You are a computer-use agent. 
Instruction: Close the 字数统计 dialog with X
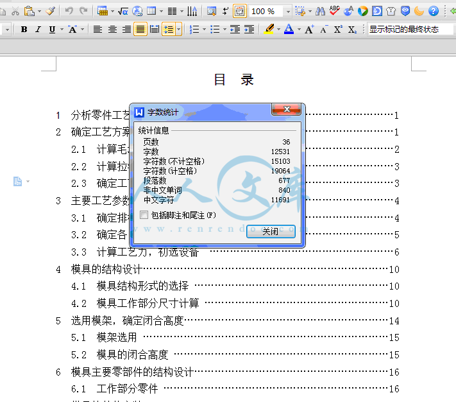(286, 109)
